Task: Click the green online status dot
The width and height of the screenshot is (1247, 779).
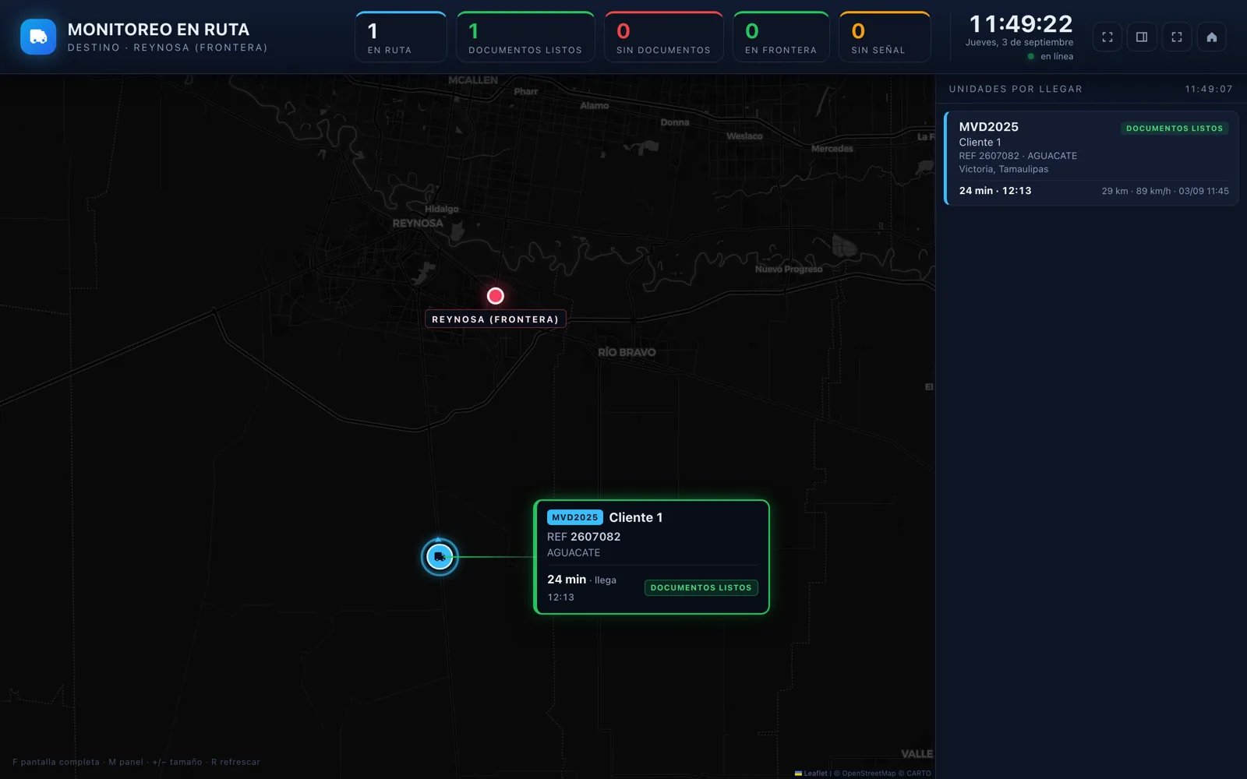Action: pos(1031,56)
